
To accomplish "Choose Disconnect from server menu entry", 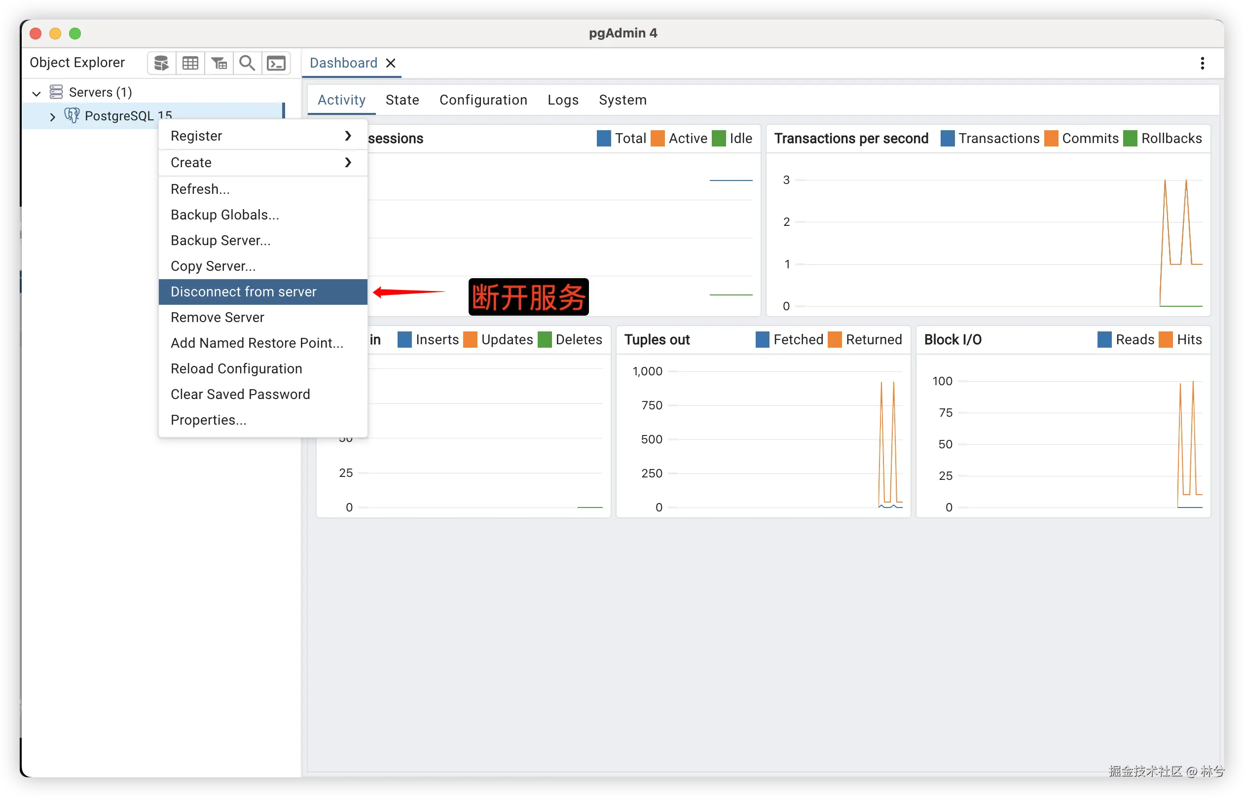I will pos(243,292).
